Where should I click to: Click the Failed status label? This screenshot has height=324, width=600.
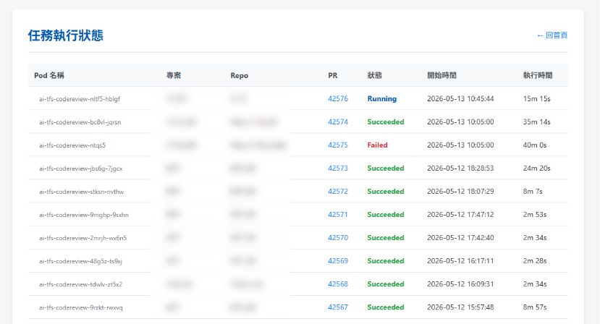pos(377,145)
